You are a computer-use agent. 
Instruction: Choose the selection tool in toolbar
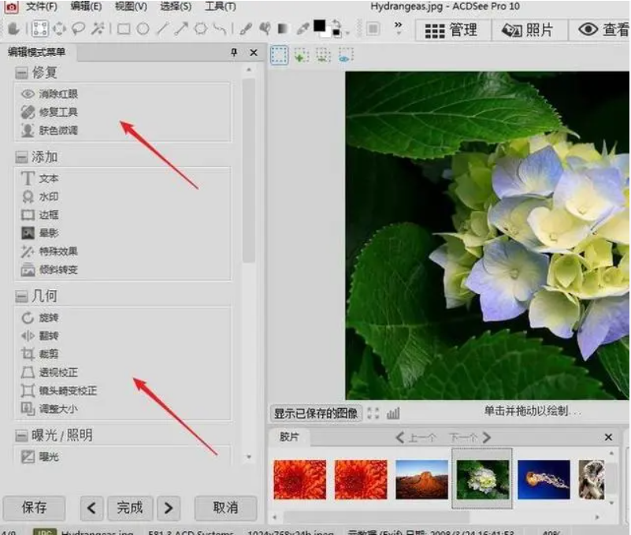click(40, 29)
